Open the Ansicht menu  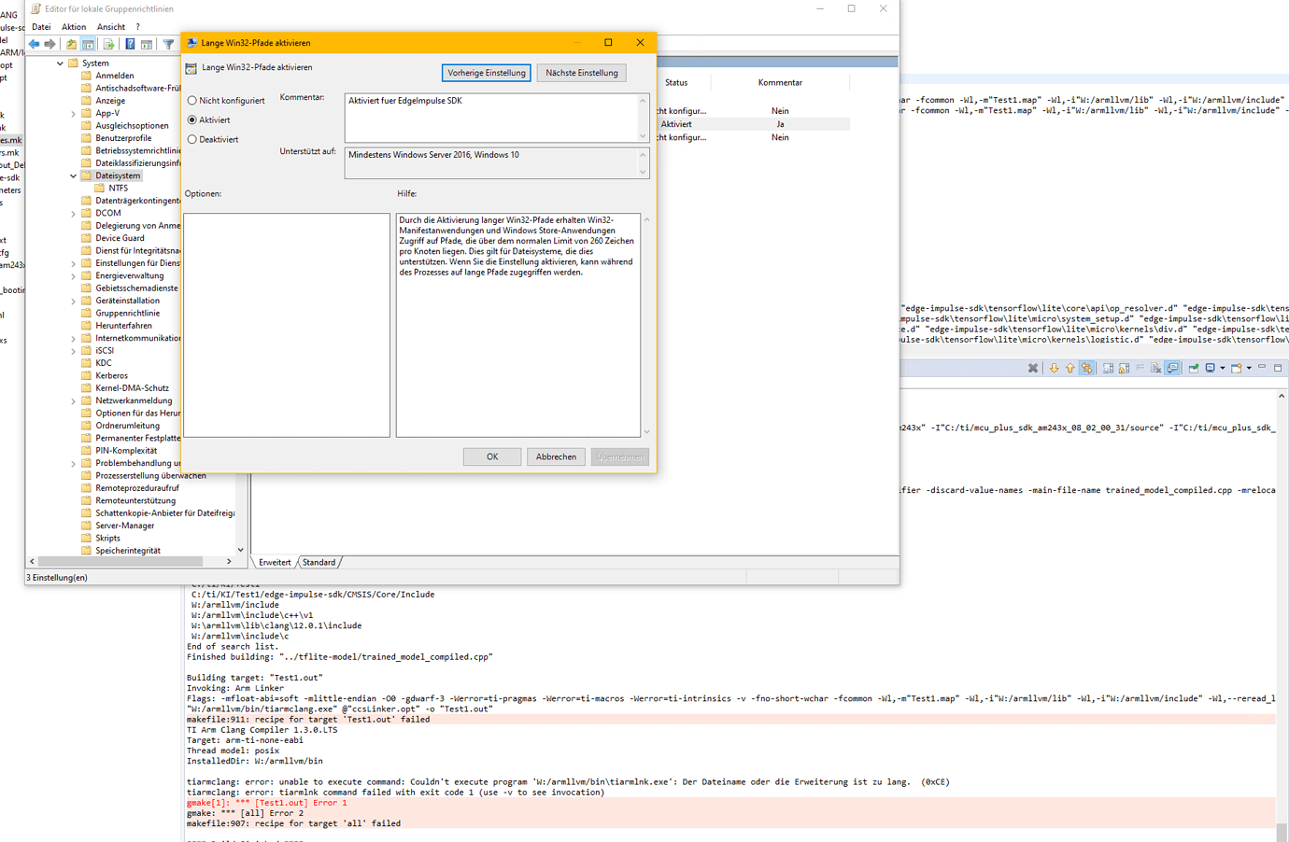coord(110,26)
